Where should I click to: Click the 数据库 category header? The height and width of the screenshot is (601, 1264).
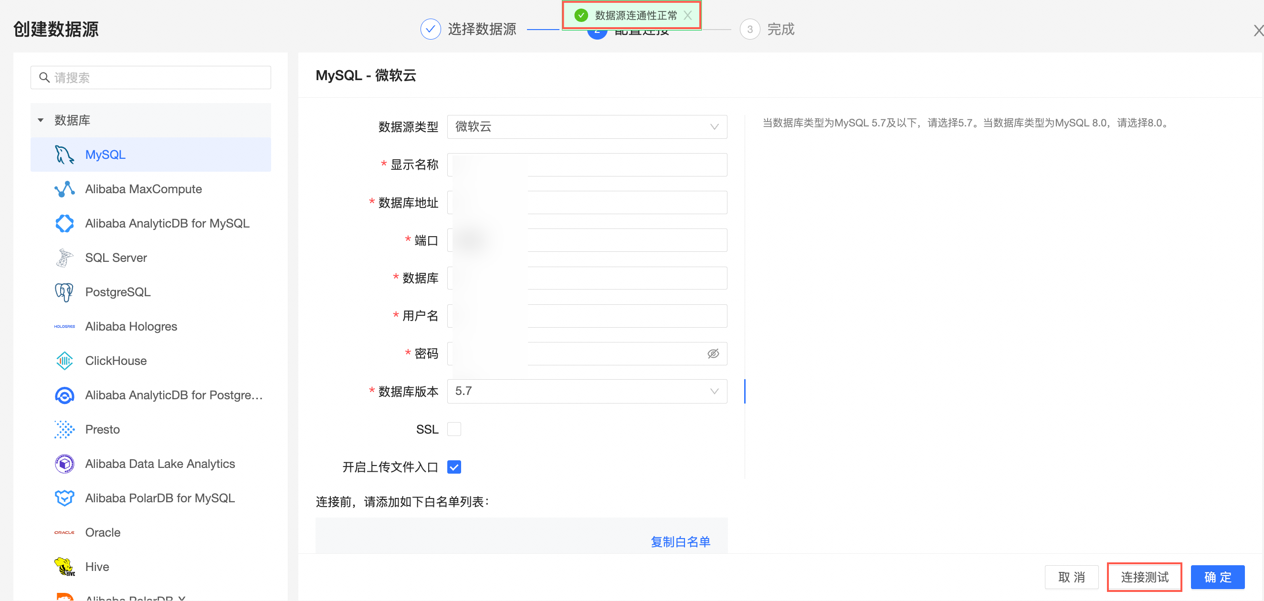pos(150,120)
